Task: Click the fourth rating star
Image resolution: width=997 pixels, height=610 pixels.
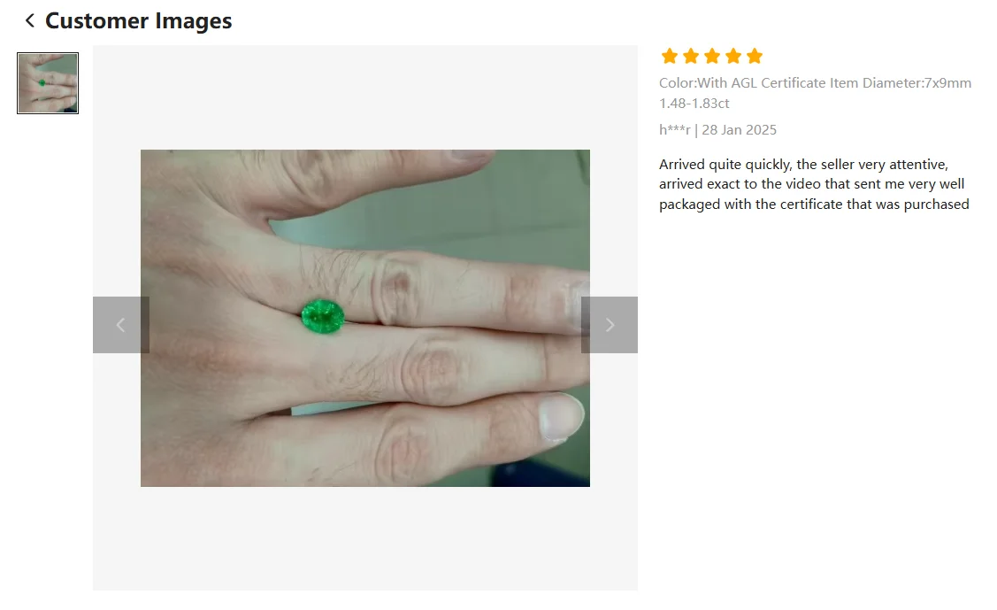Action: (733, 56)
